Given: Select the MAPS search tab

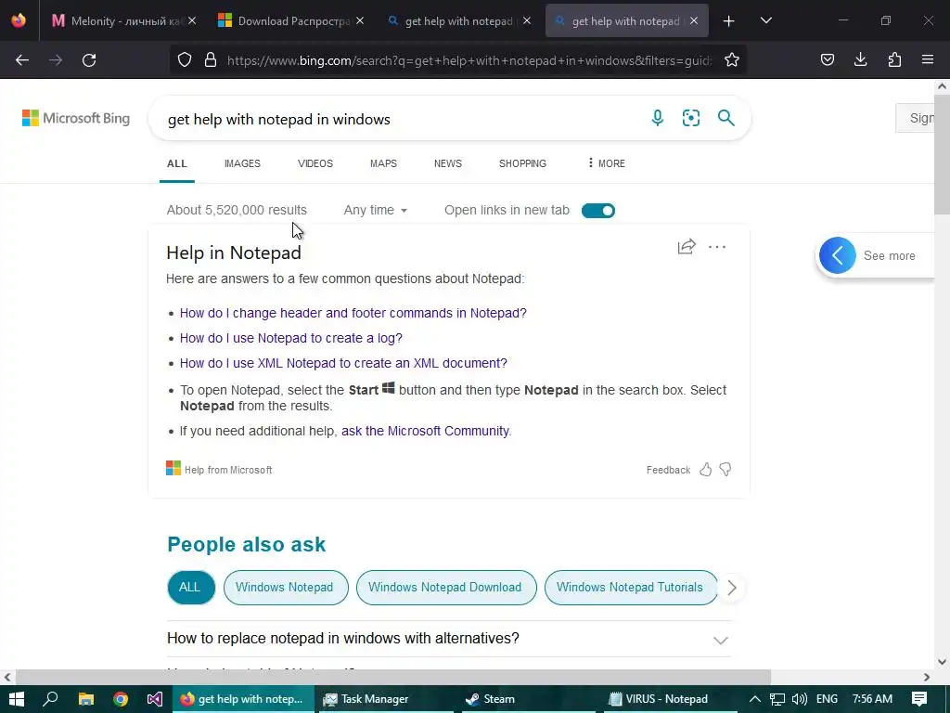Looking at the screenshot, I should click(x=383, y=163).
